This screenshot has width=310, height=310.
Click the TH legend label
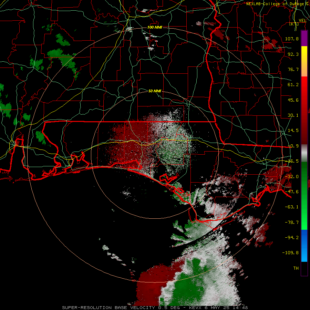click(x=296, y=268)
